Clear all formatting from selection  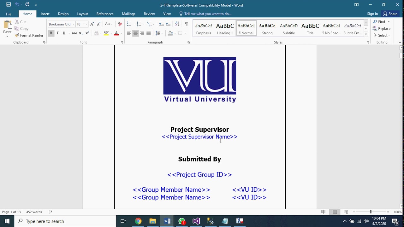[x=120, y=24]
